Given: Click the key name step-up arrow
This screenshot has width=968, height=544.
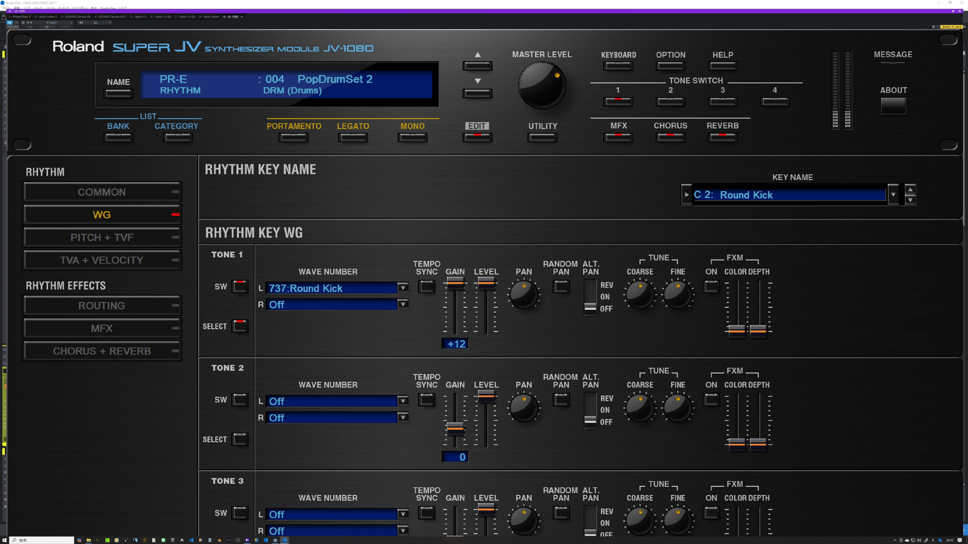Looking at the screenshot, I should point(910,190).
